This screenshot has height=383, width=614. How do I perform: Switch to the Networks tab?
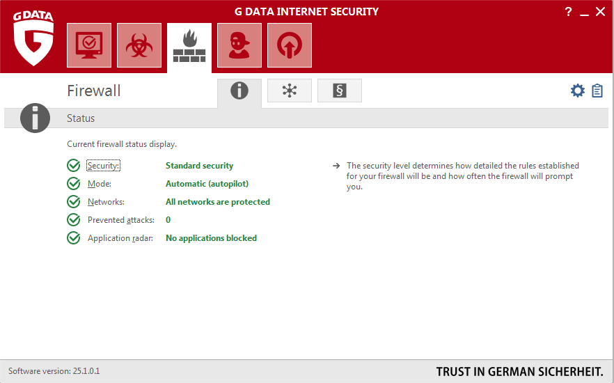pyautogui.click(x=290, y=91)
